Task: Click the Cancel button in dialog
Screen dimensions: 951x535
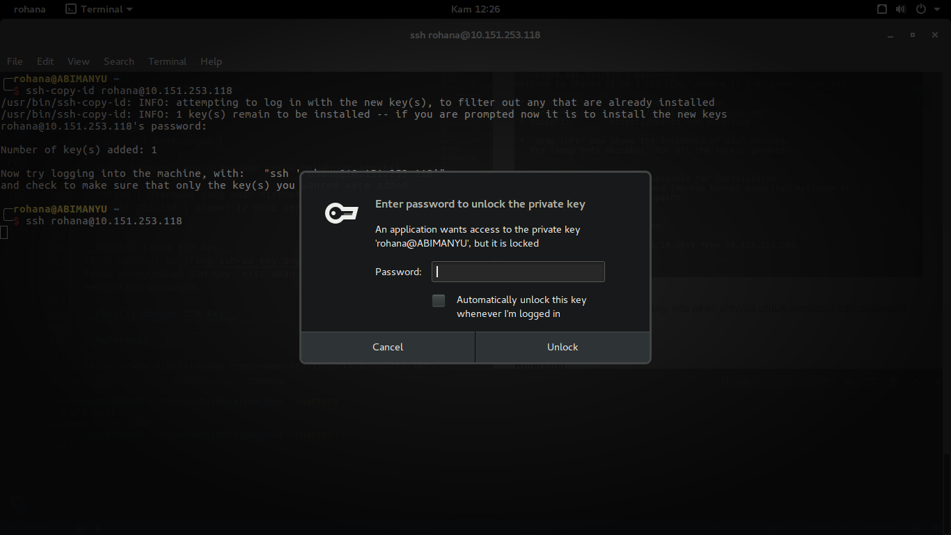Action: click(388, 347)
